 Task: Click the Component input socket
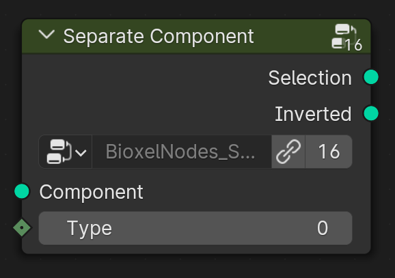click(22, 191)
